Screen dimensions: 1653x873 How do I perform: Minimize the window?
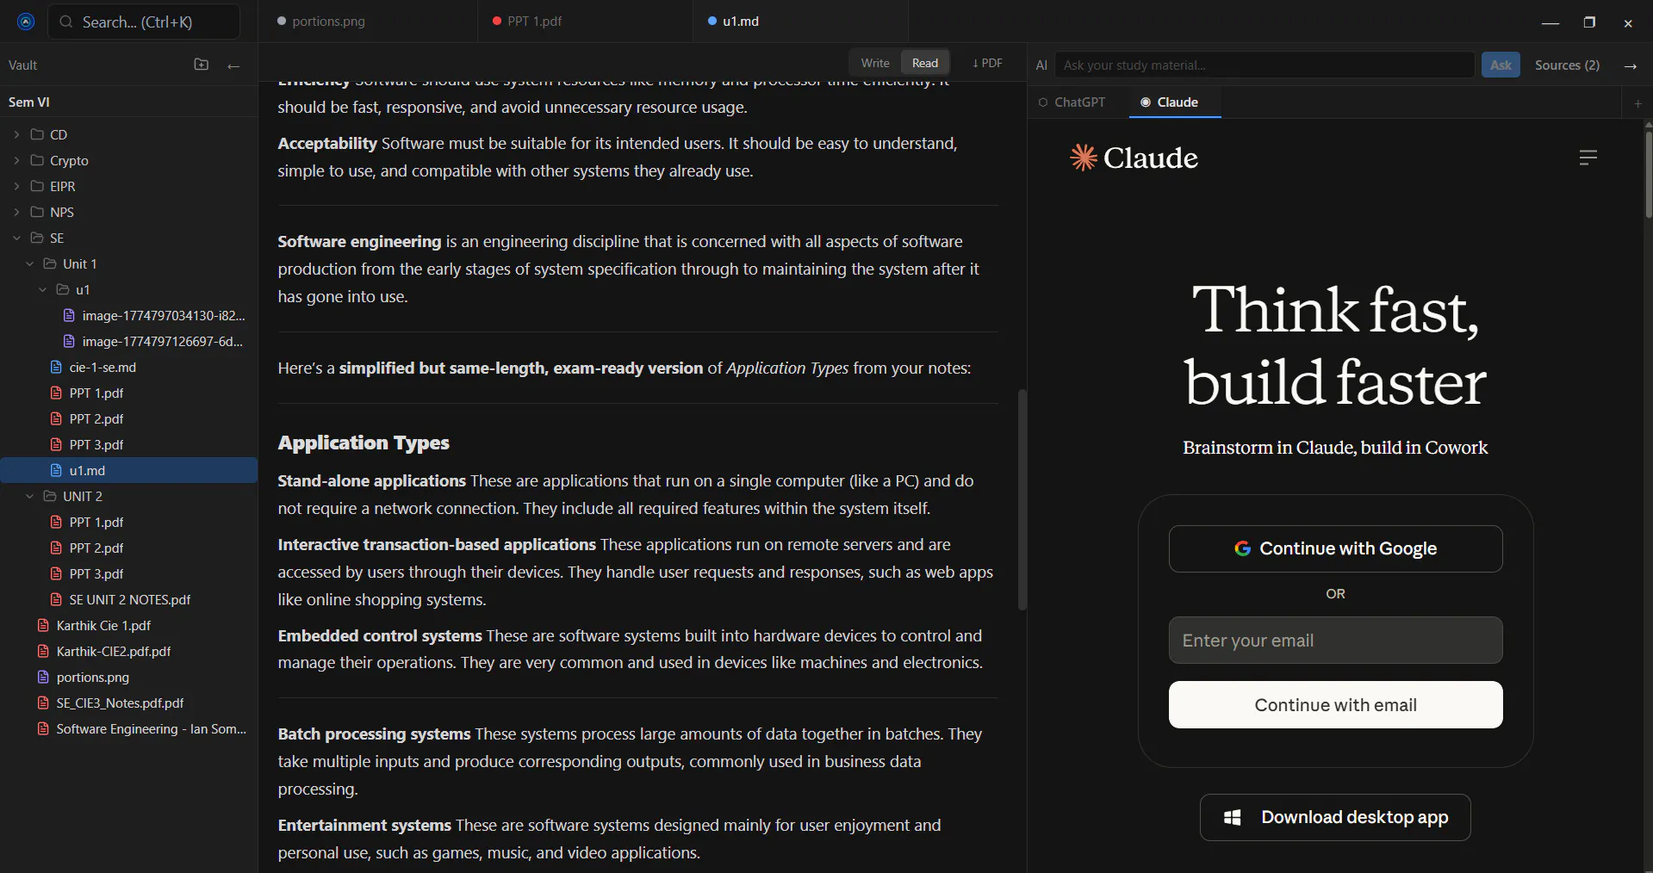pyautogui.click(x=1550, y=22)
